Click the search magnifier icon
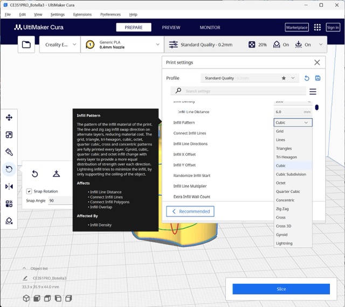345x307 pixels. click(x=178, y=91)
